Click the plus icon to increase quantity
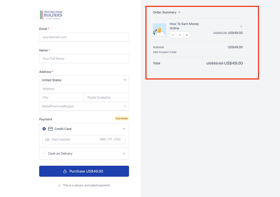This screenshot has width=280, height=197. 186,35
